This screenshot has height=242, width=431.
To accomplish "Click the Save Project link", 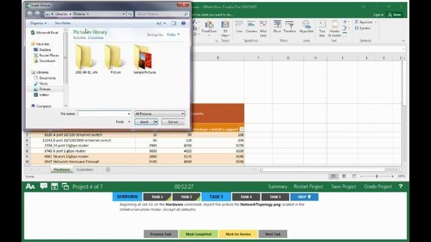I will click(x=343, y=187).
